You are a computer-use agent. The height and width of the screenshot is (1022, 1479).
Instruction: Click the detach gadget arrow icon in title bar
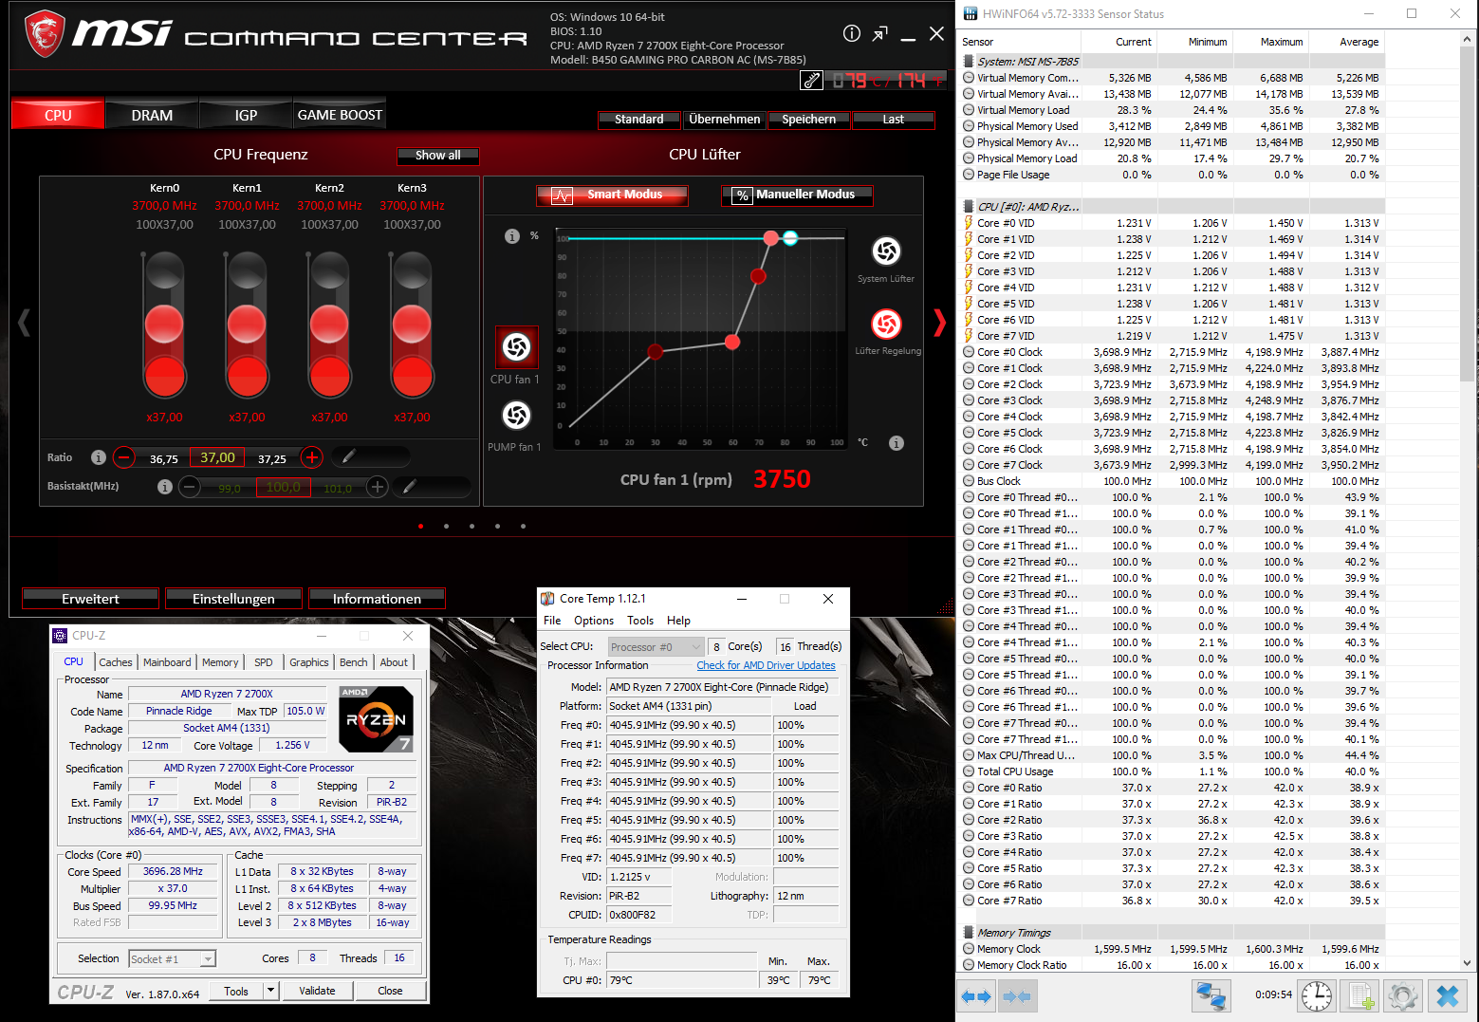(x=880, y=34)
